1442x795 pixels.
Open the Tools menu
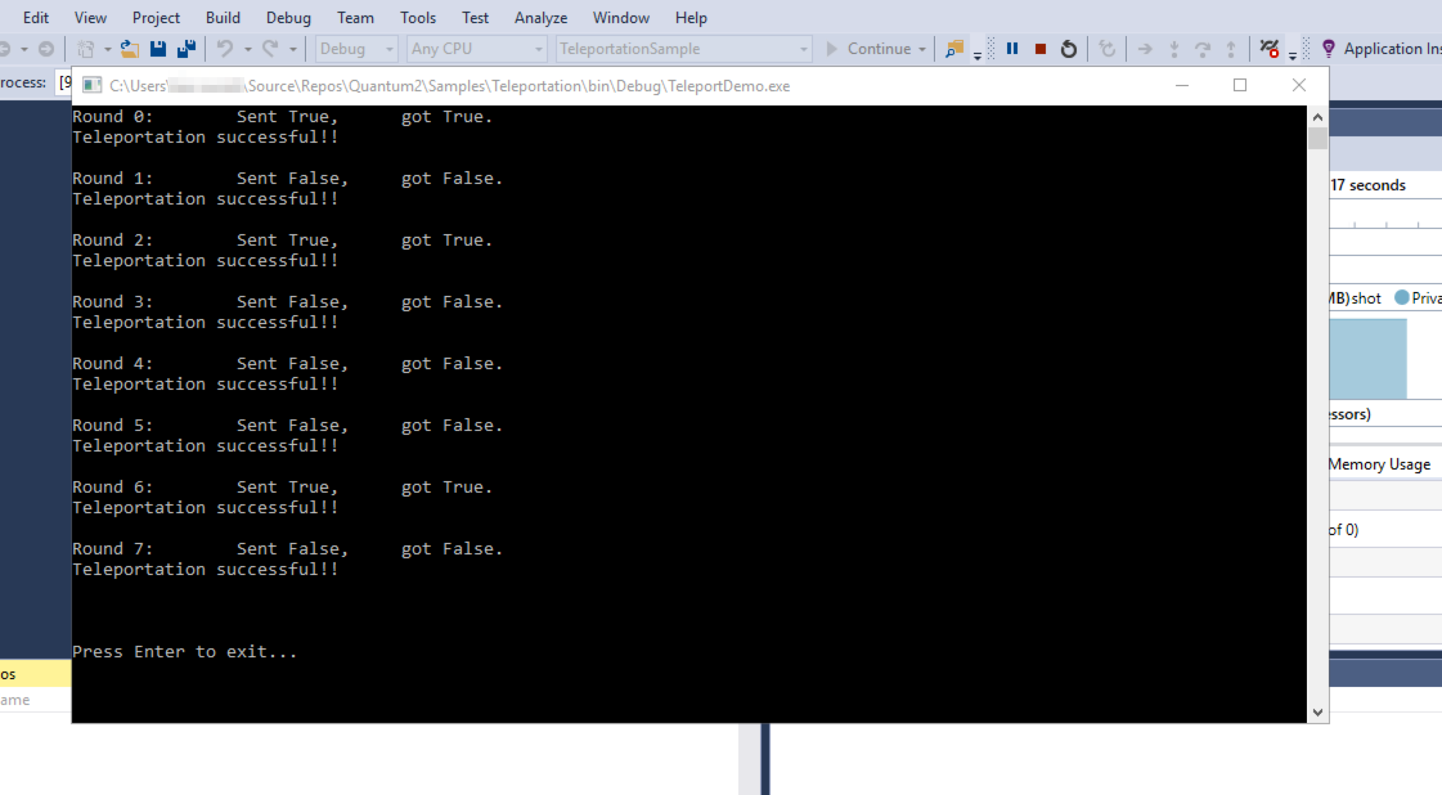(417, 17)
